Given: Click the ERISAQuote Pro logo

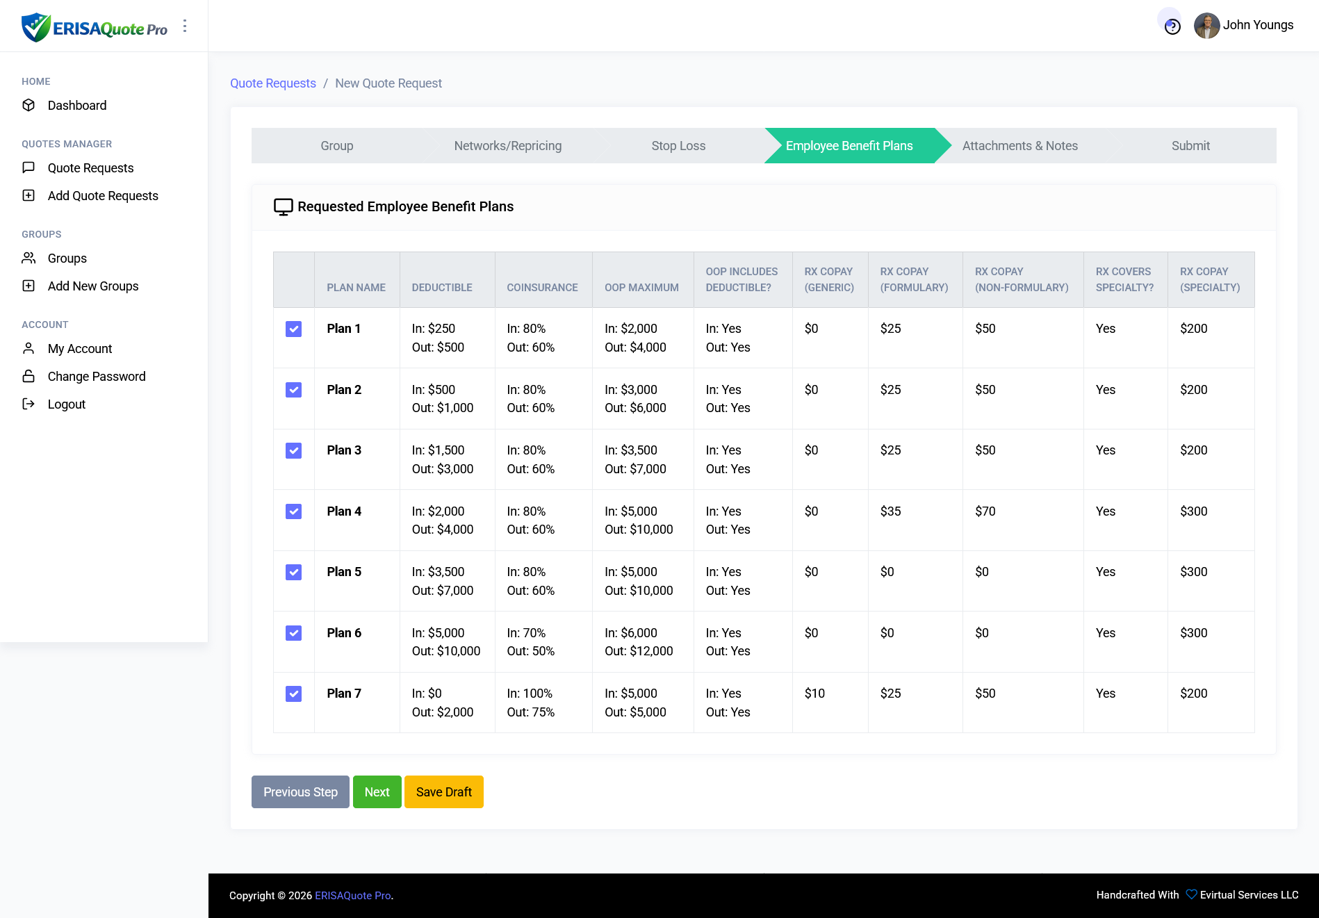Looking at the screenshot, I should [x=95, y=28].
